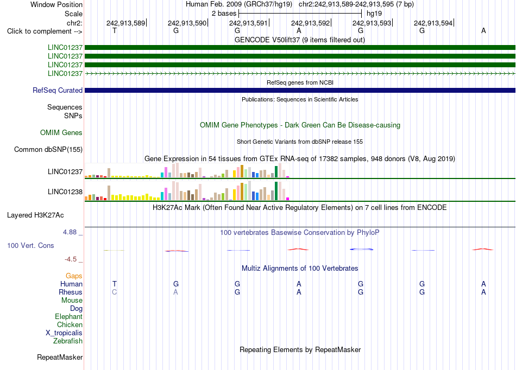Click the ruler G base under 242,913,593
This screenshot has width=516, height=370.
(x=361, y=30)
